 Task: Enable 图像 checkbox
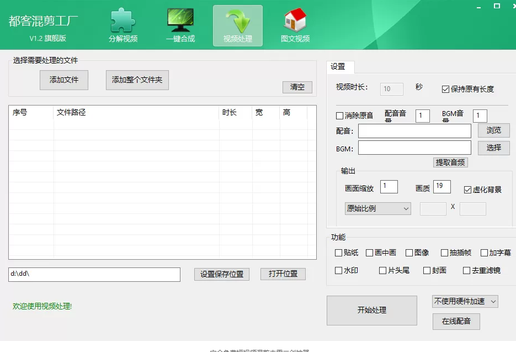409,253
